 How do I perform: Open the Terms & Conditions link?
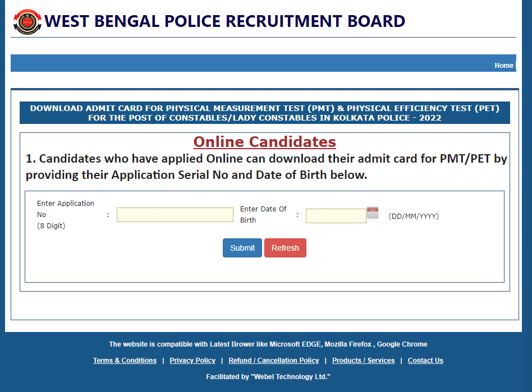click(x=125, y=361)
